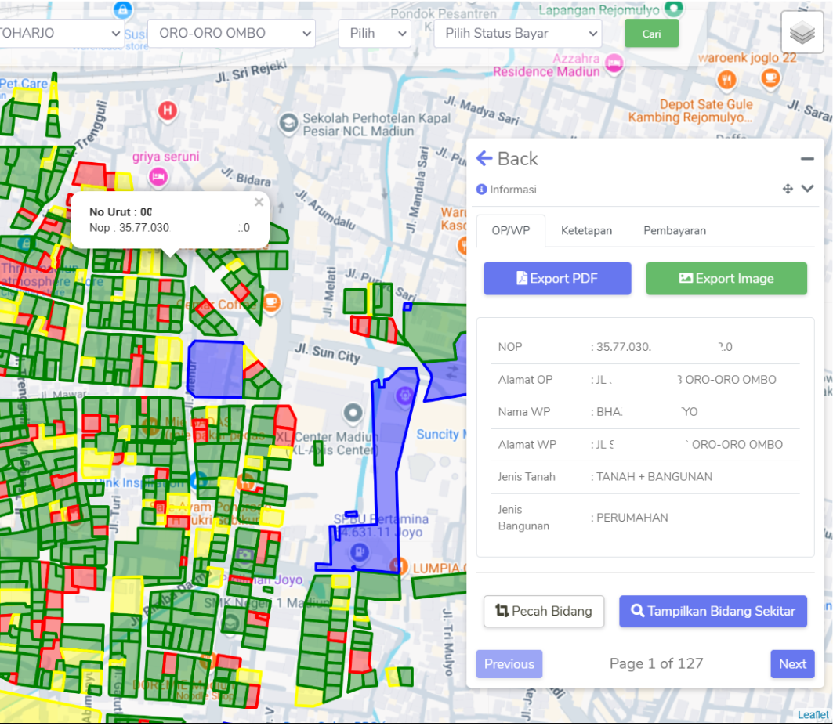
Task: Click the Export Image button
Action: (726, 278)
